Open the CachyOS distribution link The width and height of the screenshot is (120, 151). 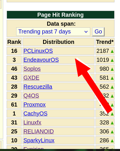click(x=35, y=113)
